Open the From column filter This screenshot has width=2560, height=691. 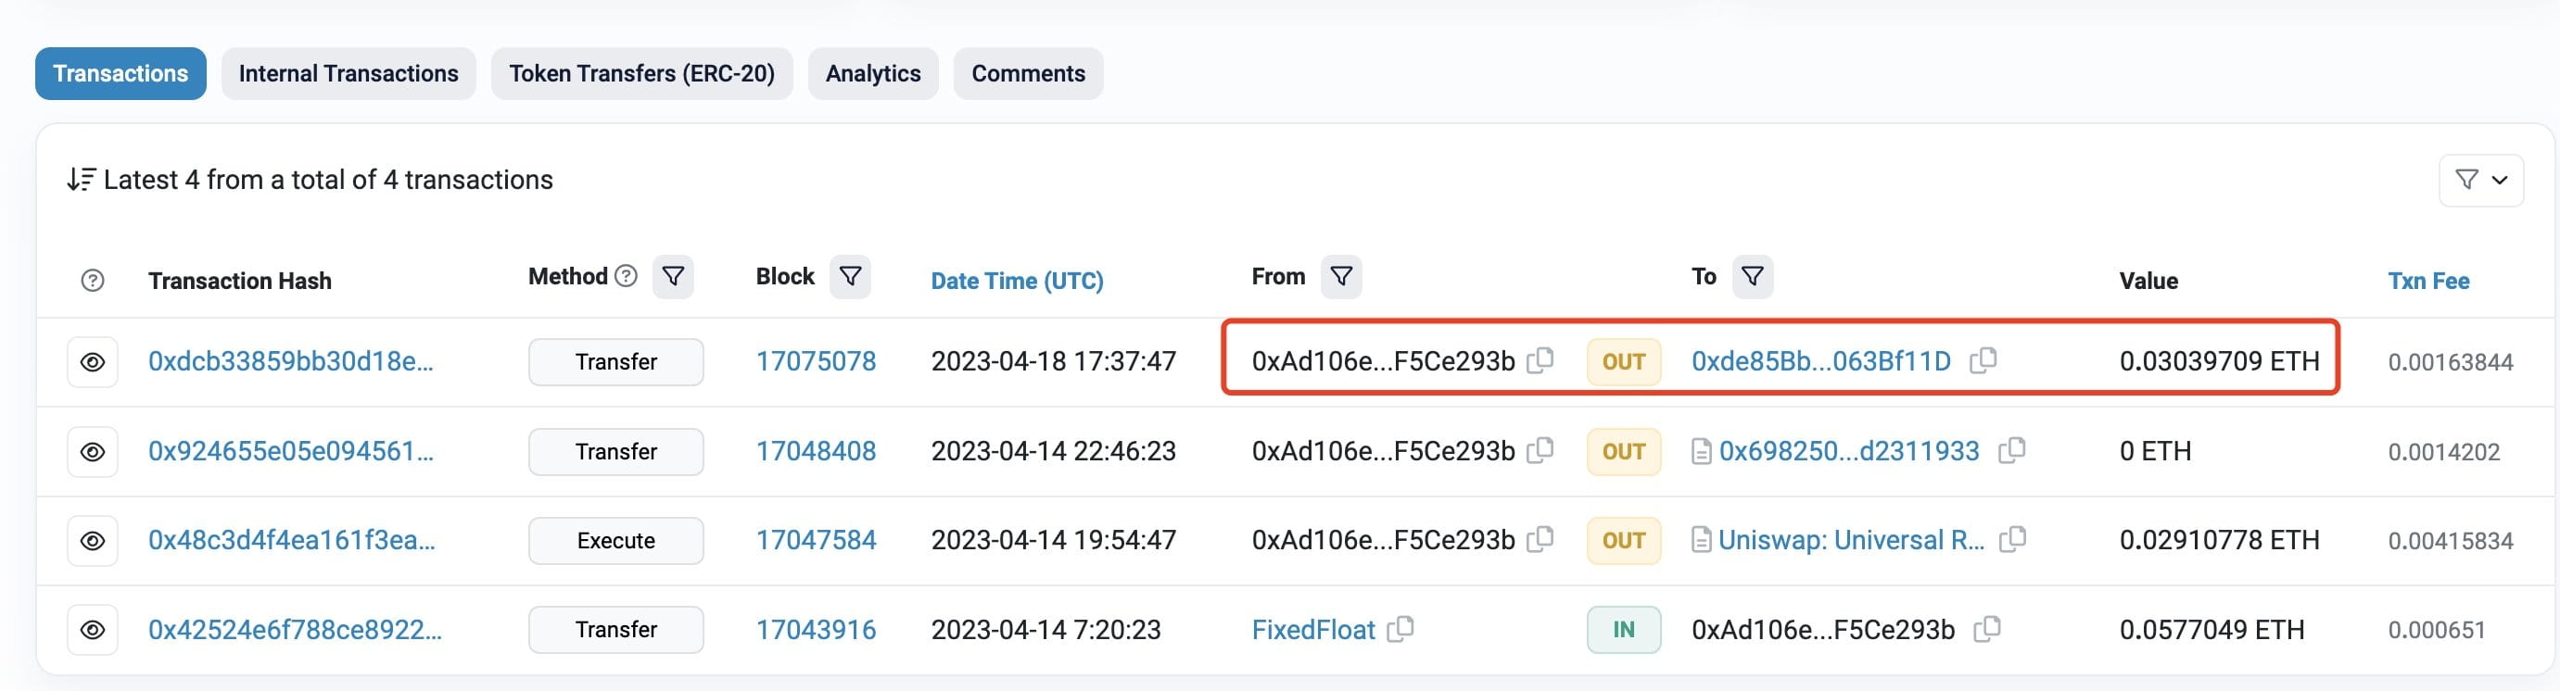point(1340,276)
